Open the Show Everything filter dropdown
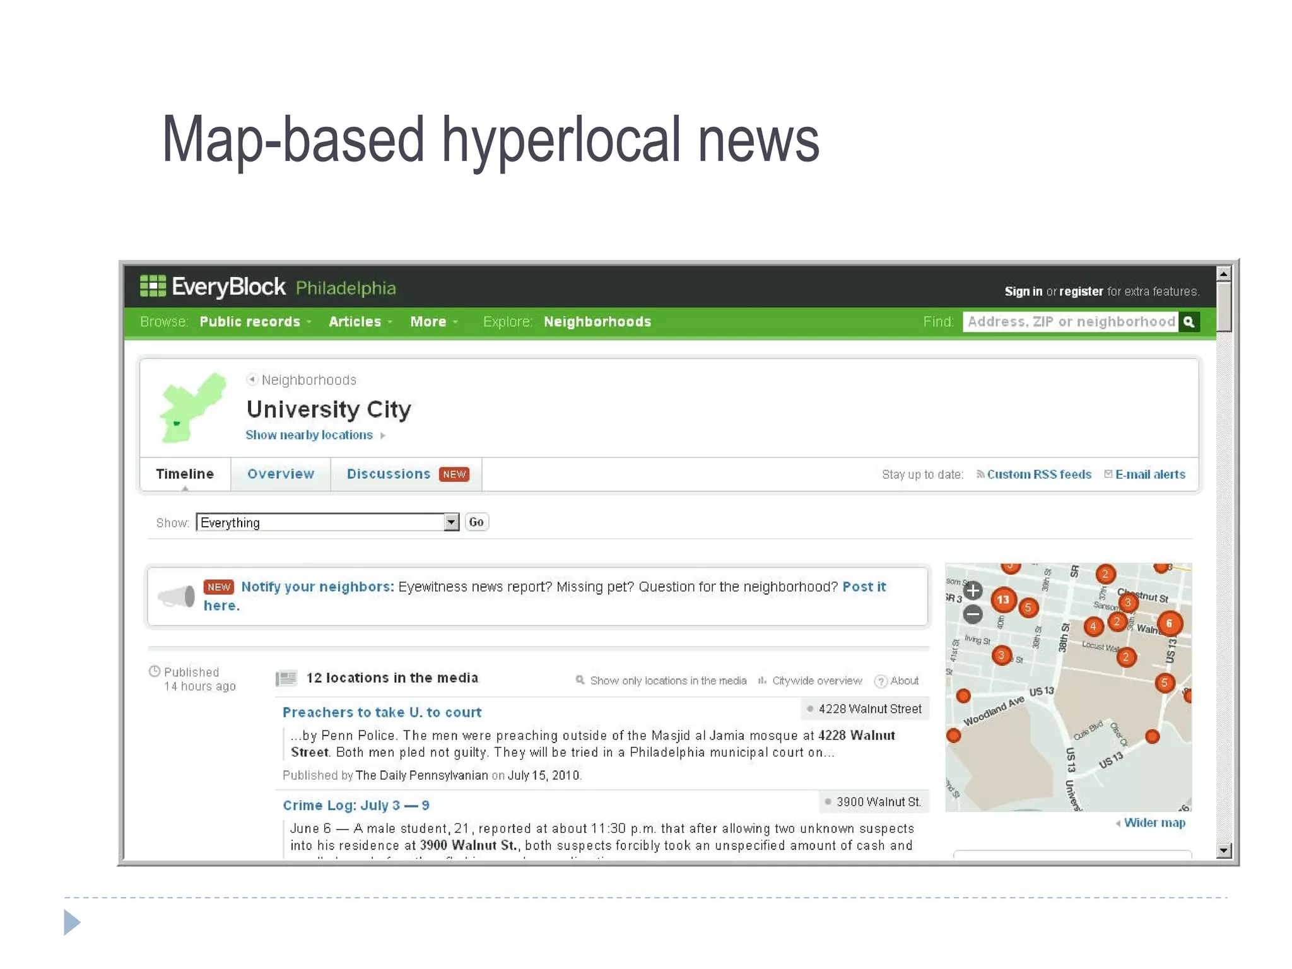The image size is (1292, 969). pos(327,522)
